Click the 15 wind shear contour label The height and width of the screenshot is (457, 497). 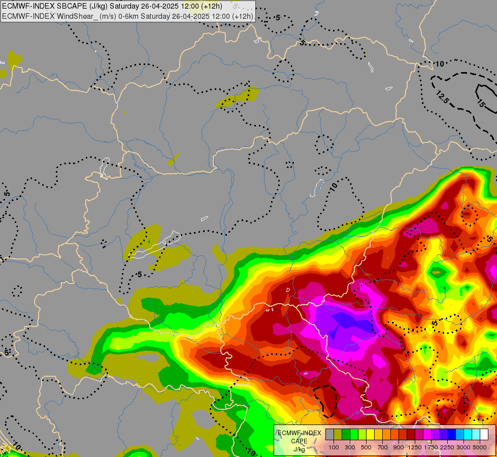[x=481, y=104]
